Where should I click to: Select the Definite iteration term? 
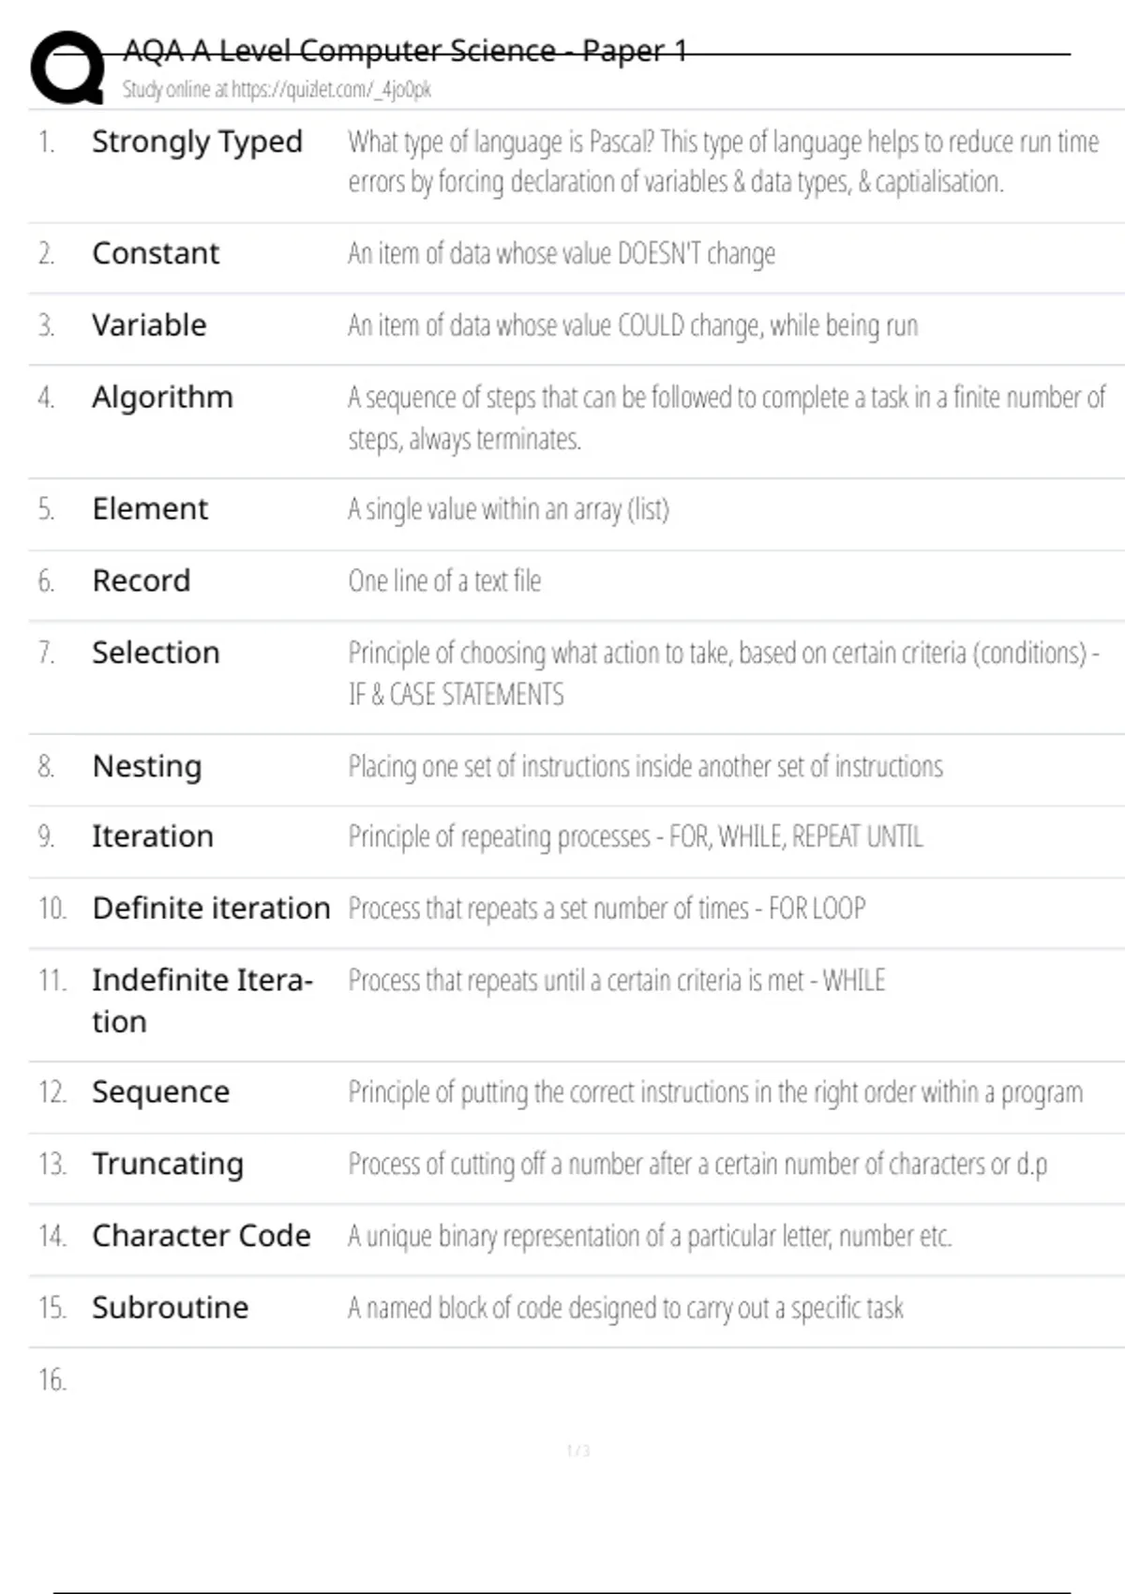(211, 909)
